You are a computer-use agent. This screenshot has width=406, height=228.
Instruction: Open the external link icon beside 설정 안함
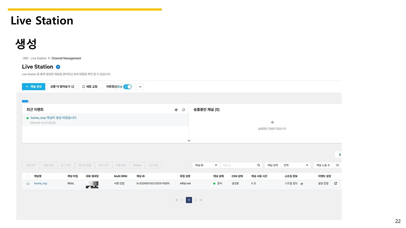tap(336, 183)
